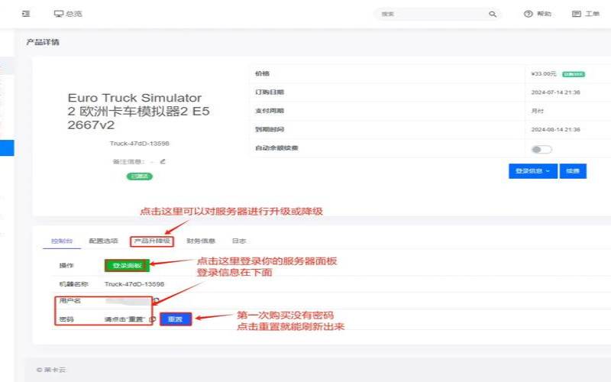Copy the username with its copy icon
611x382 pixels.
[x=156, y=300]
